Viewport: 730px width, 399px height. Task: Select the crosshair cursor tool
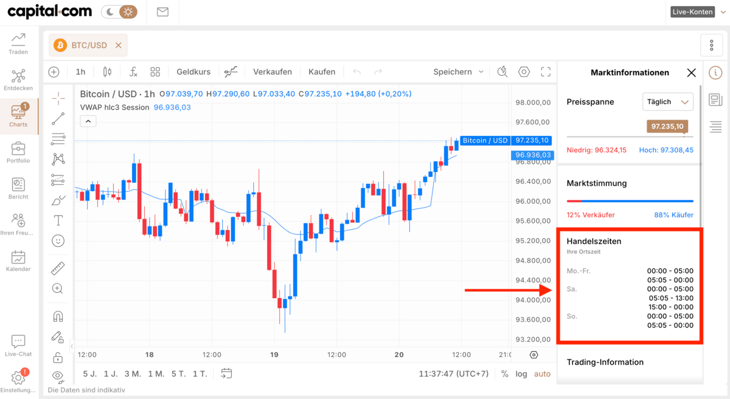[x=58, y=98]
